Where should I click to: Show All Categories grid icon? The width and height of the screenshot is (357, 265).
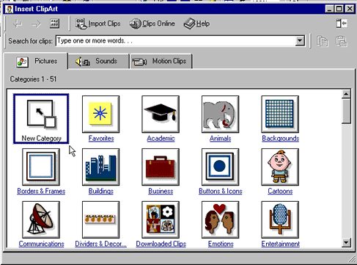point(54,23)
